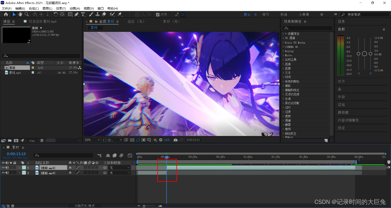Open the (二分… resolution dropdown
Viewport: 391px width, 208px height.
pos(112,140)
